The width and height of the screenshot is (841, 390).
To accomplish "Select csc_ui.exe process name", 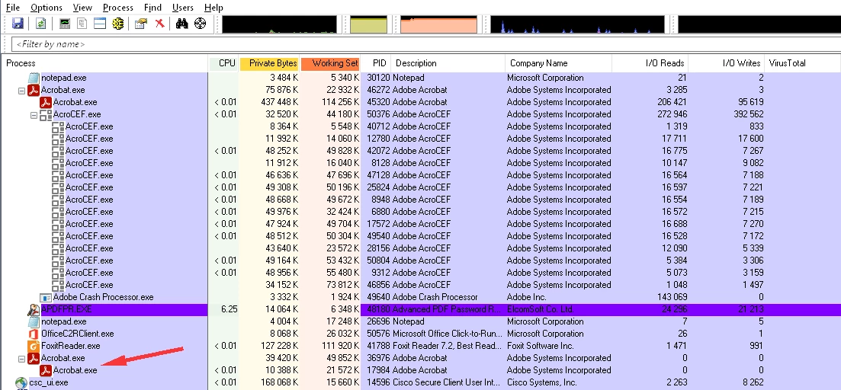I will tap(49, 382).
